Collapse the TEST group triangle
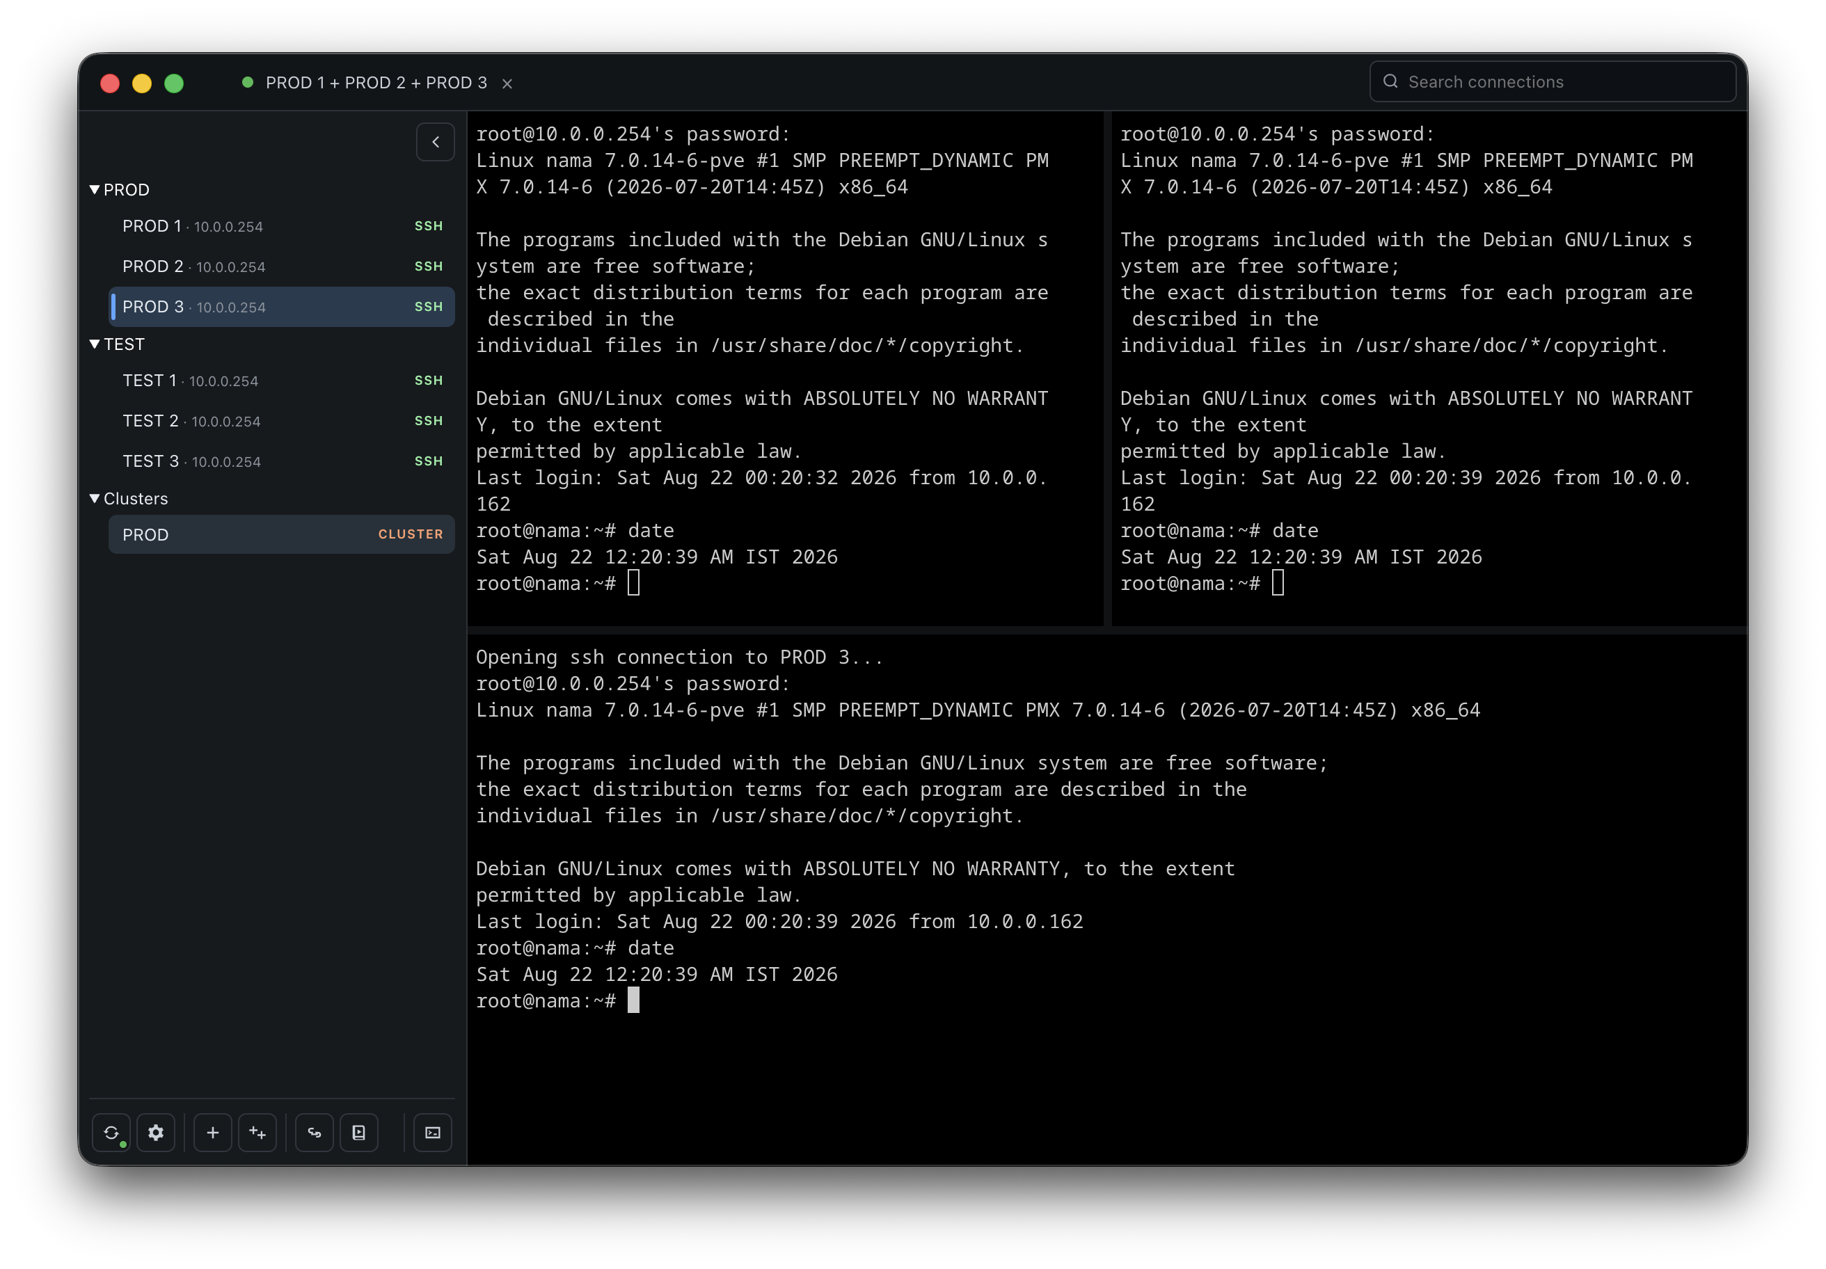1826x1269 pixels. (95, 344)
